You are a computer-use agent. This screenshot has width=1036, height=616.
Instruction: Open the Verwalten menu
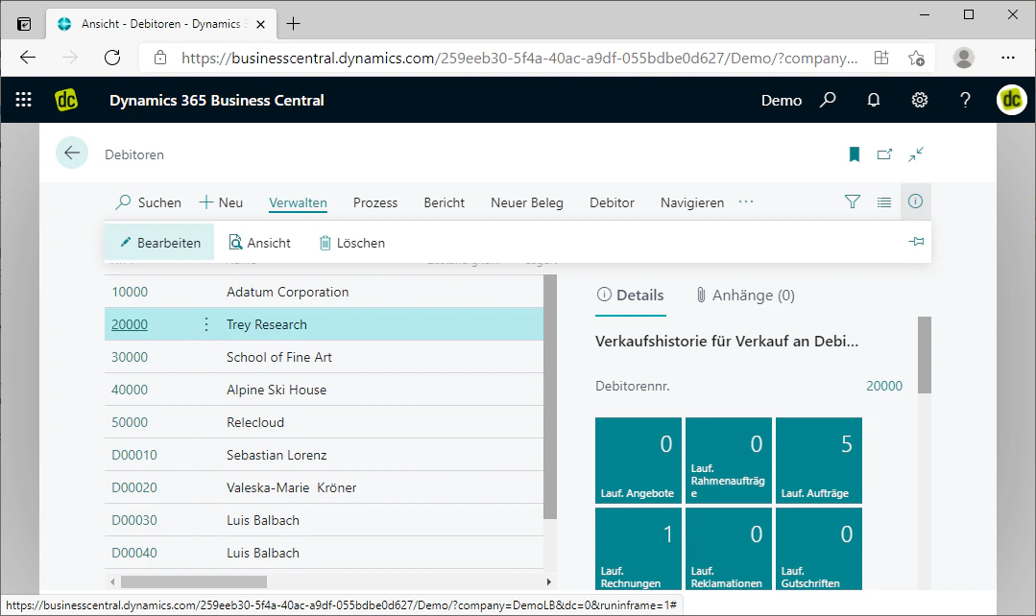(298, 202)
